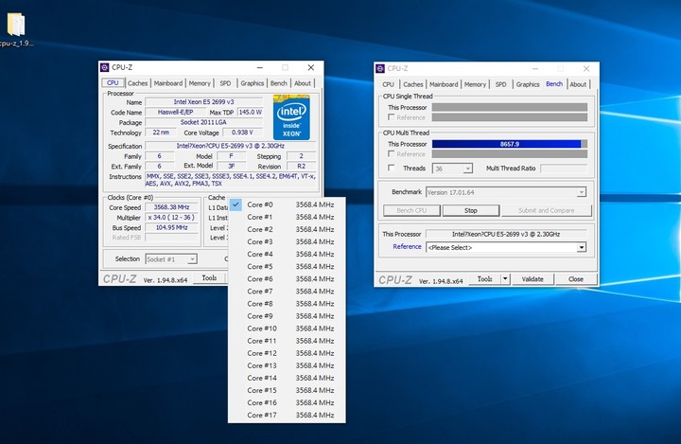Viewport: 681px width, 444px height.
Task: Click processor name Intel Xeon E5 2699 v3
Action: point(203,101)
